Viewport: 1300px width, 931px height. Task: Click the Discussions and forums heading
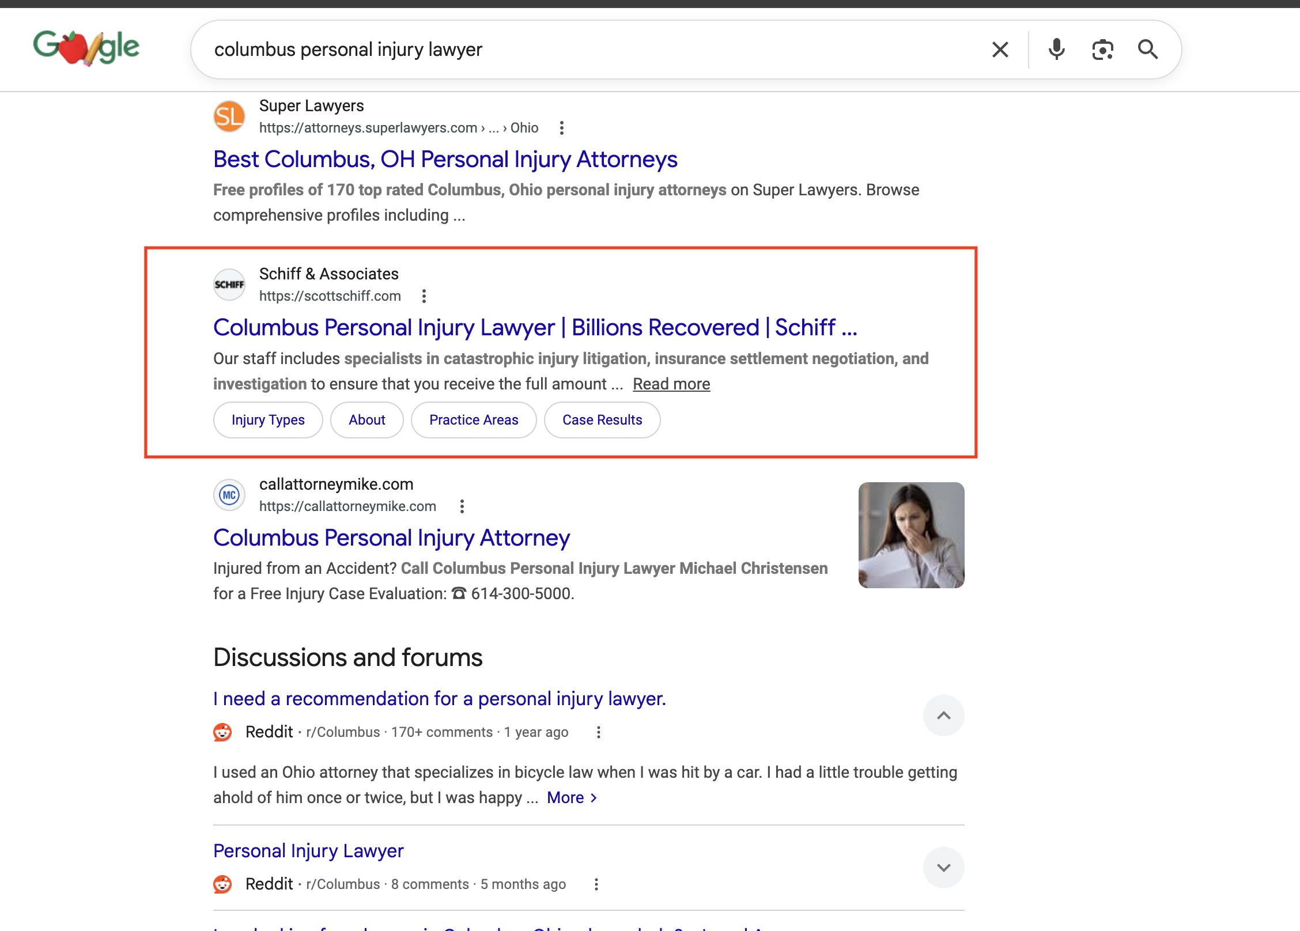[348, 657]
